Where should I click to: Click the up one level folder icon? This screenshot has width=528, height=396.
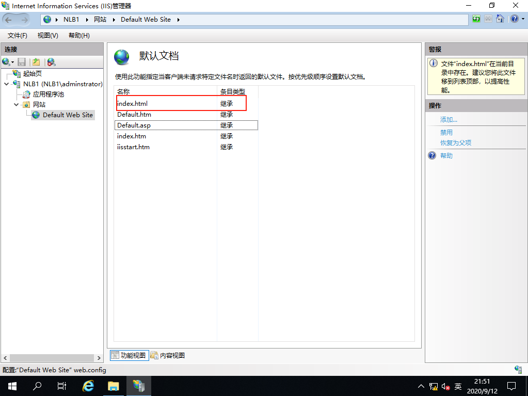click(x=36, y=62)
